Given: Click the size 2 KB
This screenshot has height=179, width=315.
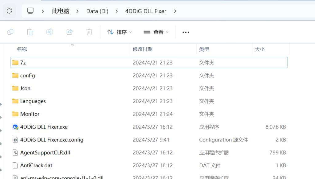Looking at the screenshot, I should pyautogui.click(x=281, y=140).
